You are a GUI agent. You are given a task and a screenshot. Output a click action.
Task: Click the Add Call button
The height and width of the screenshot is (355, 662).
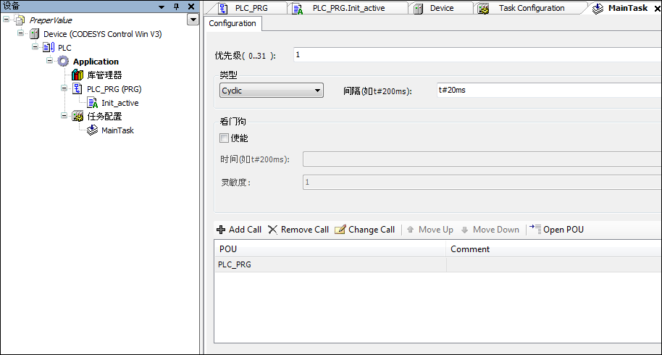pyautogui.click(x=238, y=230)
